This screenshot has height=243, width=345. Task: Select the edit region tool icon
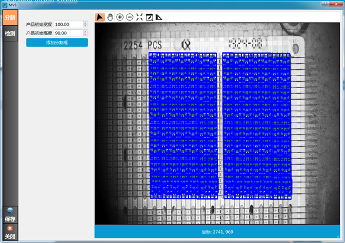point(149,17)
